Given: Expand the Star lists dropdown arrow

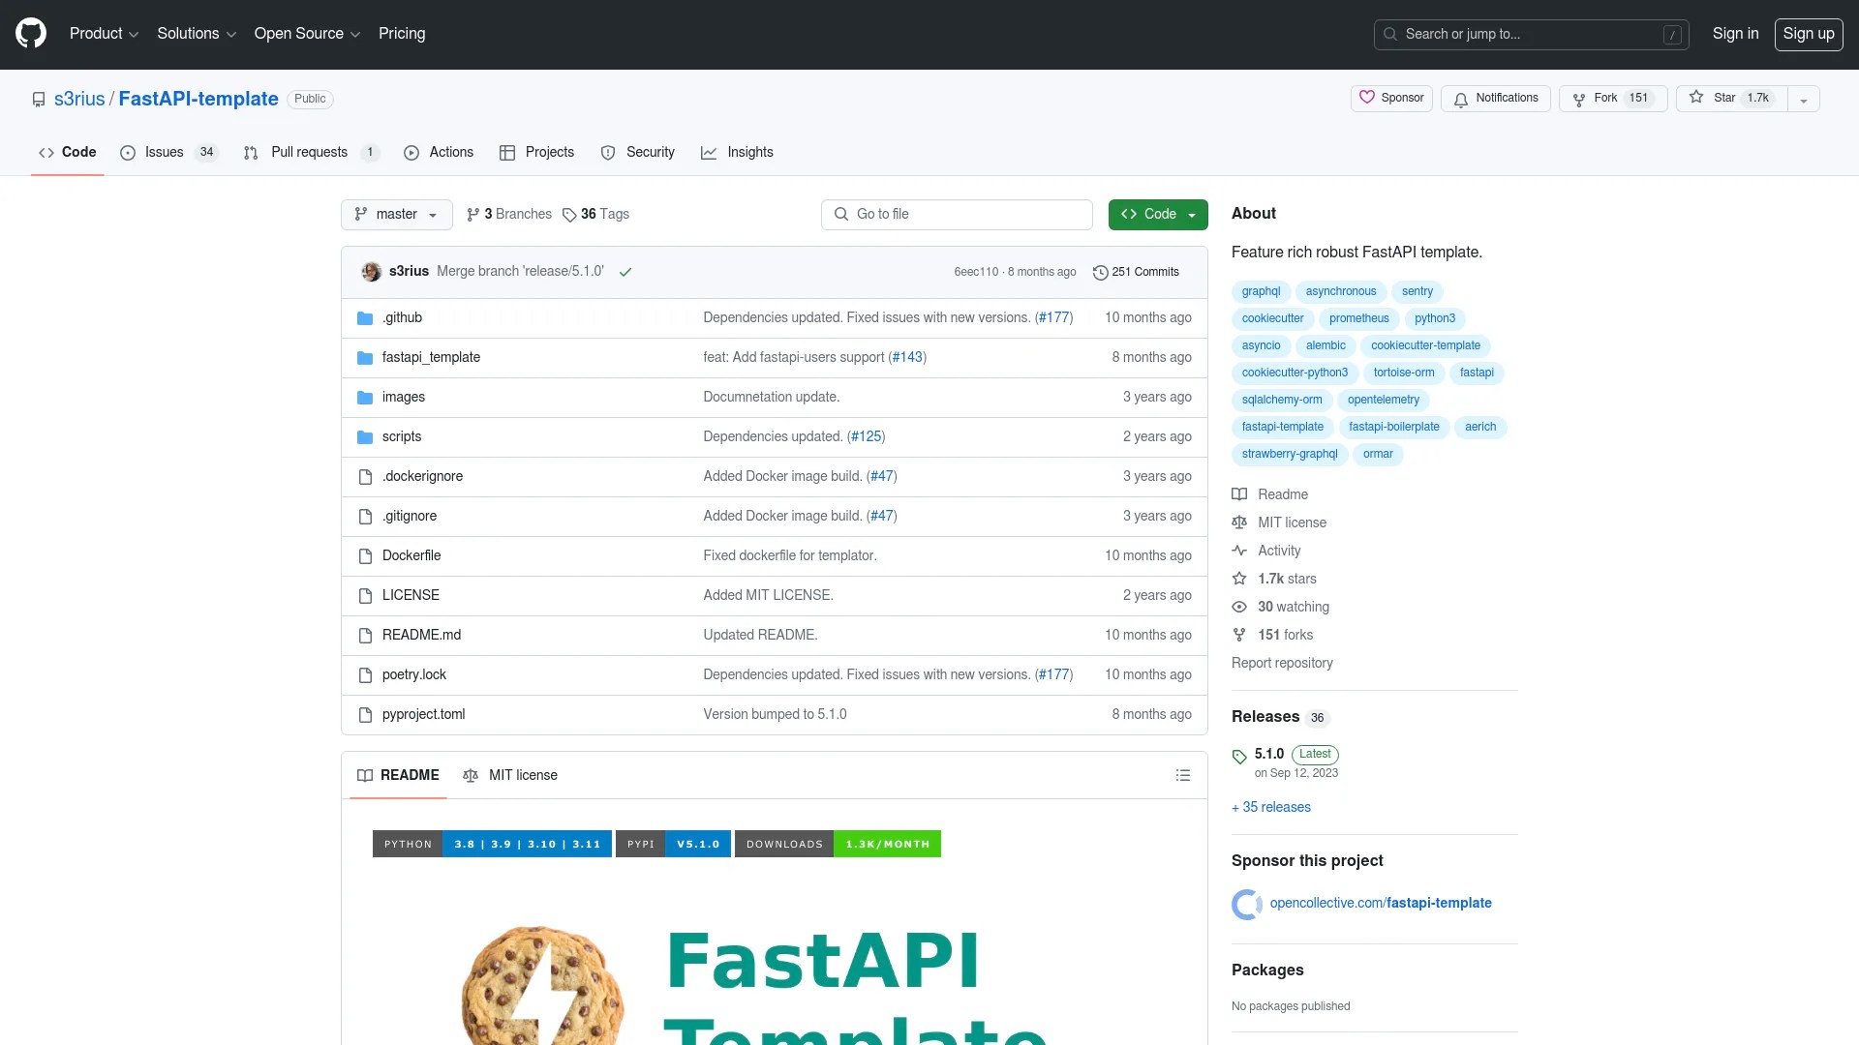Looking at the screenshot, I should click(1803, 100).
